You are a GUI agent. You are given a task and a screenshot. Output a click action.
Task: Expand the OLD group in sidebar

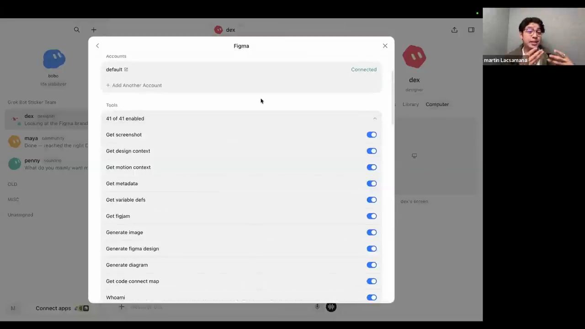click(12, 184)
